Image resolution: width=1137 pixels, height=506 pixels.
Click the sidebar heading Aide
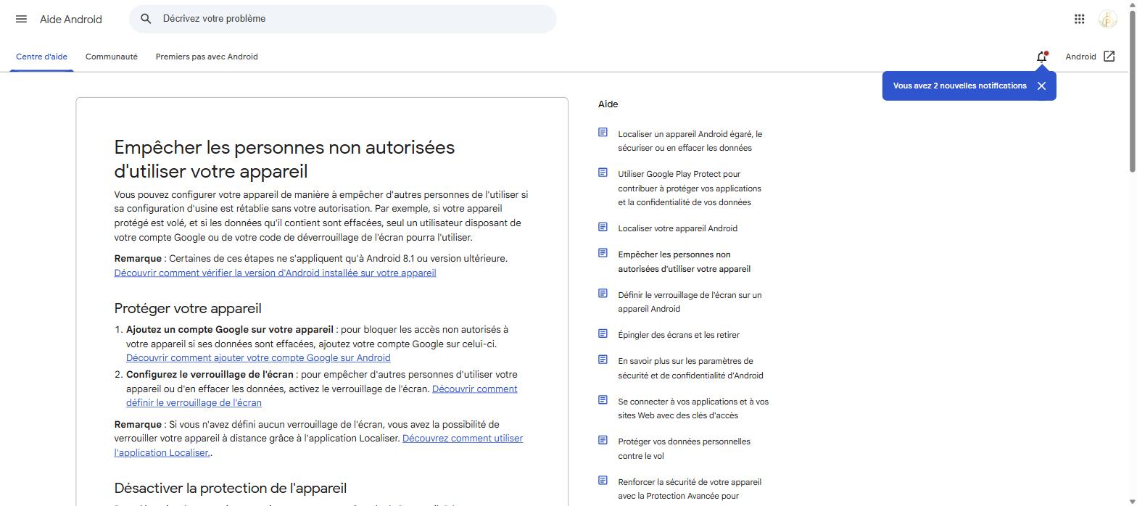608,104
